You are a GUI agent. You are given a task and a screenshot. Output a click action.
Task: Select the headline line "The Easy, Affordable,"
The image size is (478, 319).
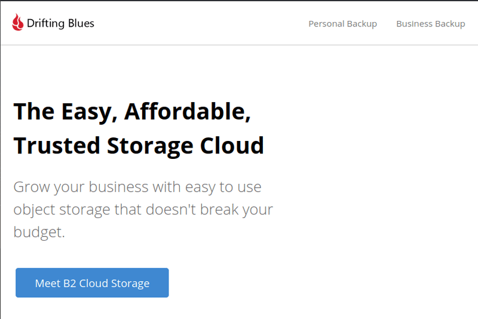click(132, 112)
